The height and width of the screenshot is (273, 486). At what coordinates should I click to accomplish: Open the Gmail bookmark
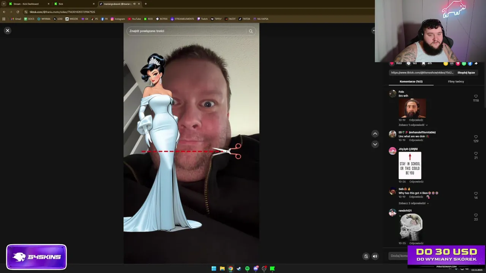tap(16, 19)
